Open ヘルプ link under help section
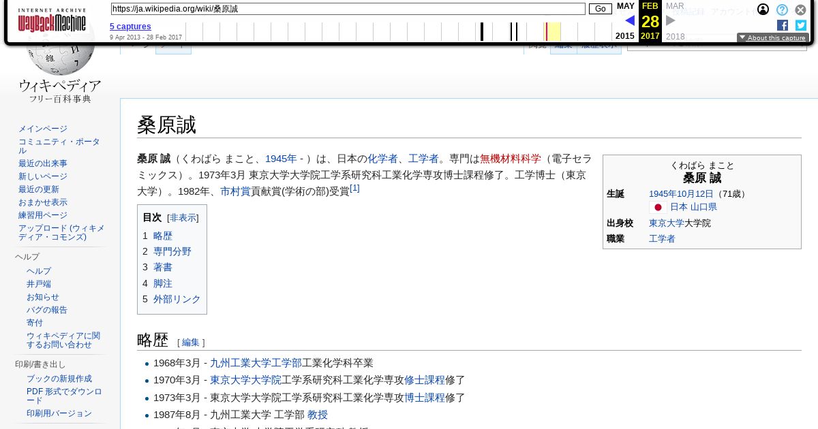Screen dimensions: 818x429 39,271
